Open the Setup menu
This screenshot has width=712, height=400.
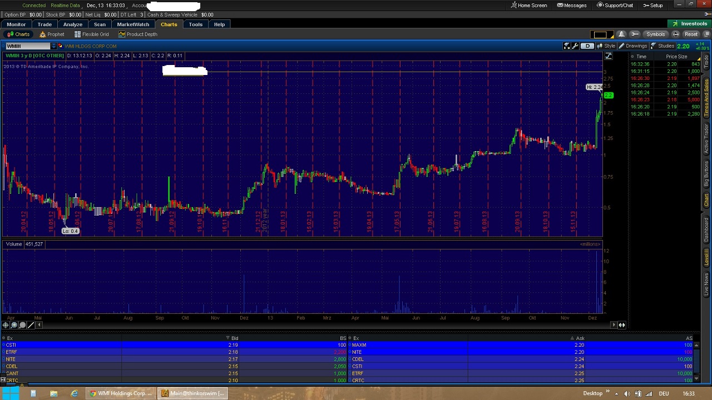[653, 5]
